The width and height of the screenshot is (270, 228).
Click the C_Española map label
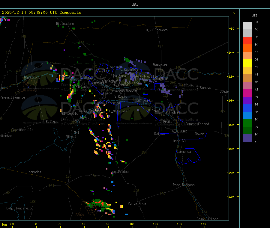pos(129,70)
